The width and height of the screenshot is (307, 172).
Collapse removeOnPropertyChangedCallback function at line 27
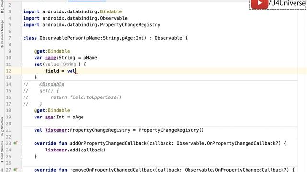[21, 170]
